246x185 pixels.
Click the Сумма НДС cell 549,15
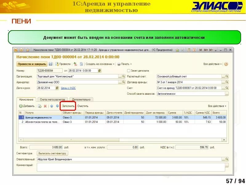click(203, 117)
